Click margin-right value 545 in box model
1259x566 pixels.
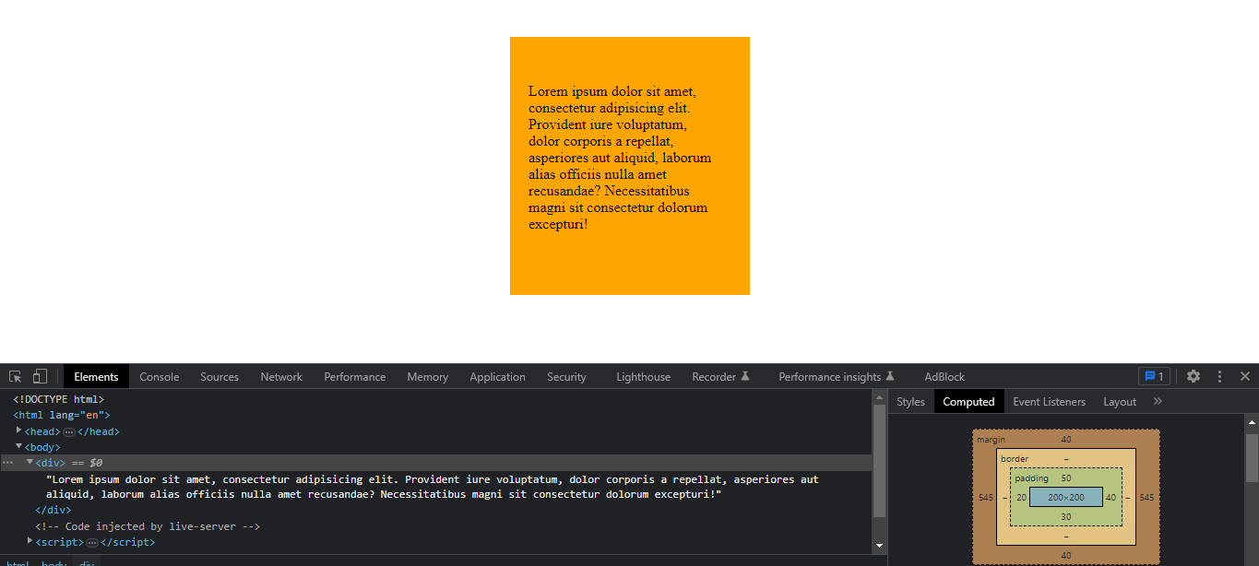tap(1146, 498)
